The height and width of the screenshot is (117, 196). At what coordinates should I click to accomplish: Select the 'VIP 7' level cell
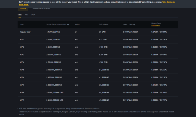[x=22, y=85]
